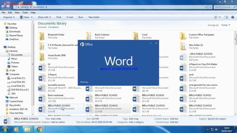Open Pictures library in navigation pane

[15, 62]
